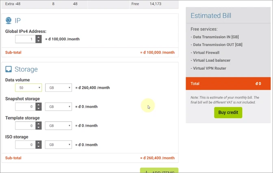Increase Template storage value

point(39,124)
